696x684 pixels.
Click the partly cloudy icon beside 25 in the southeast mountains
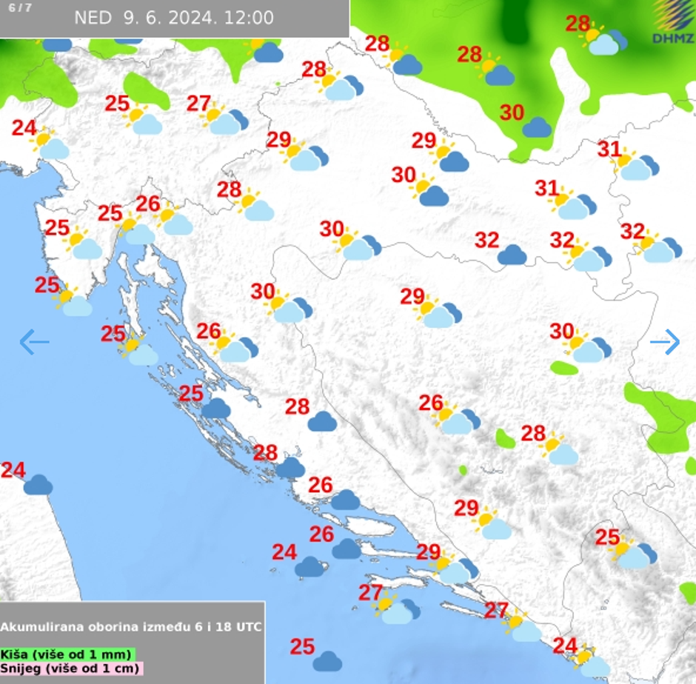634,552
